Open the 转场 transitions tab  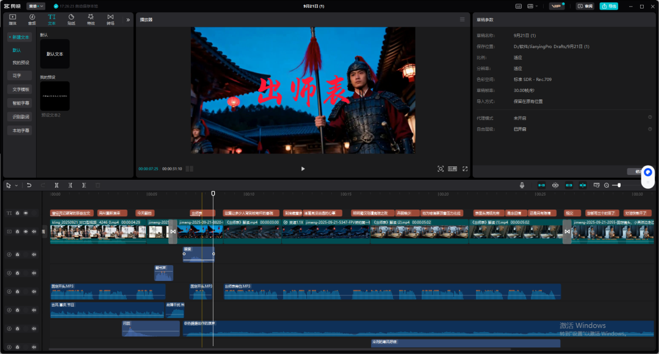tap(110, 19)
